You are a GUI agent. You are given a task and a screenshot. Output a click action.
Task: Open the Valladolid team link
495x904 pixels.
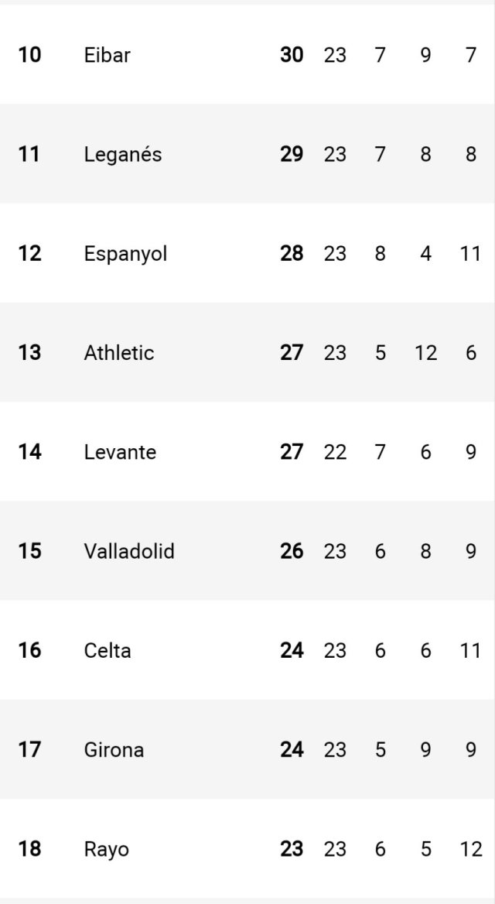[x=129, y=551]
